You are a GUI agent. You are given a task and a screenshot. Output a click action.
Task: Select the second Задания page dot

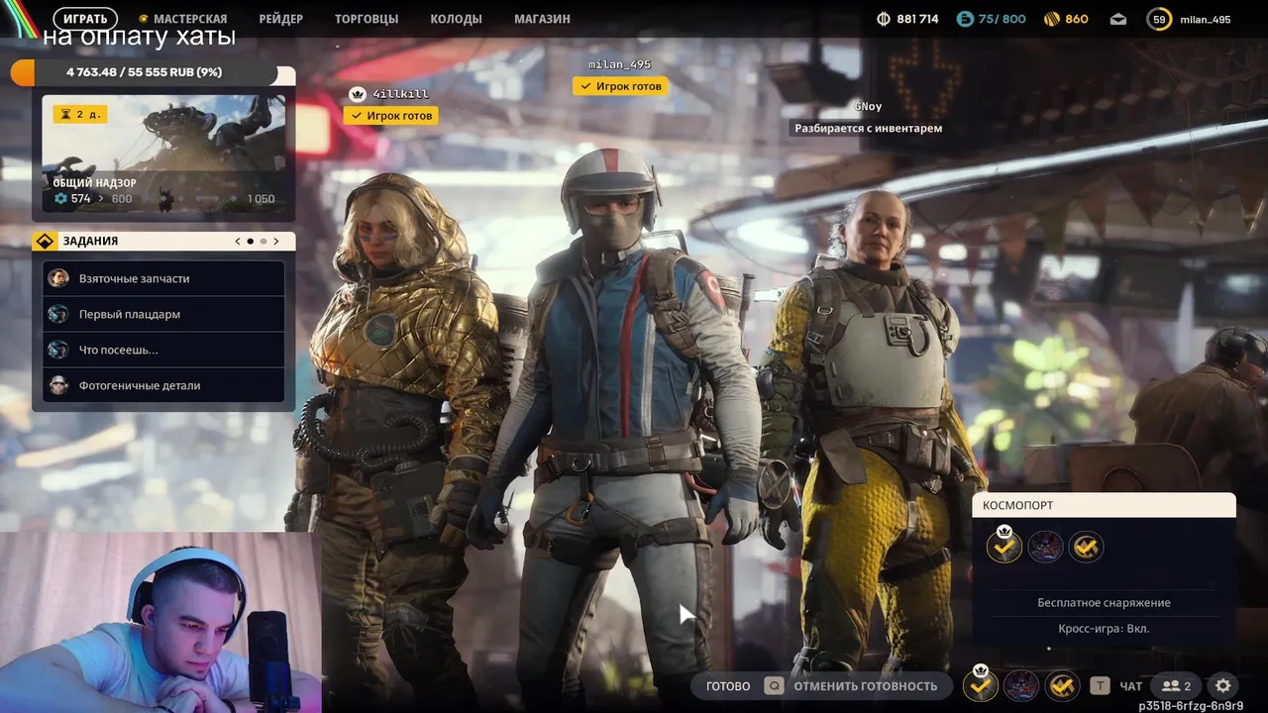click(x=264, y=241)
